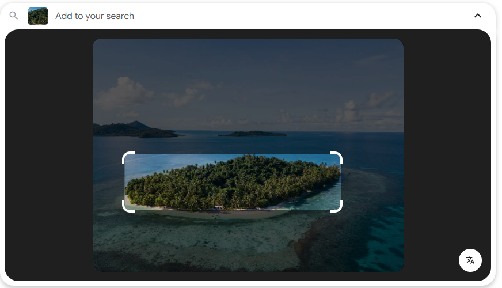
Task: Click the open ocean left of the selection box
Action: 107,173
